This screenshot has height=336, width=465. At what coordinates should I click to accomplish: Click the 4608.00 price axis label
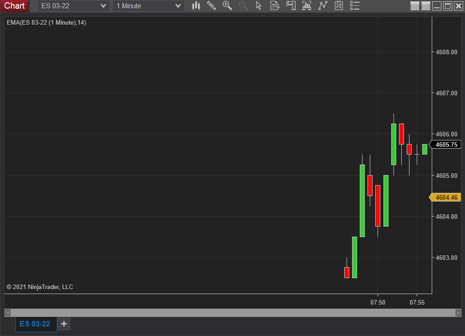(x=446, y=52)
